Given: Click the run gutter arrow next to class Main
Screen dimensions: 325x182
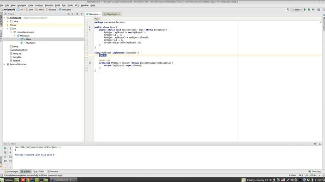Looking at the screenshot, I should click(90, 27).
